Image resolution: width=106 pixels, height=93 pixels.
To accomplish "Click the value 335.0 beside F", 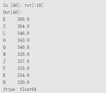I will pos(23,68).
